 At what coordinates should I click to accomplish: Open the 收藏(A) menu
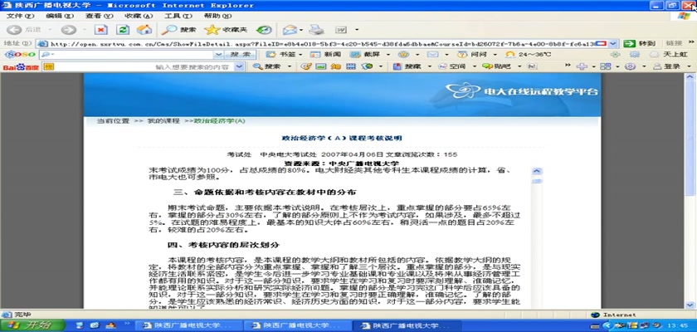[x=139, y=16]
